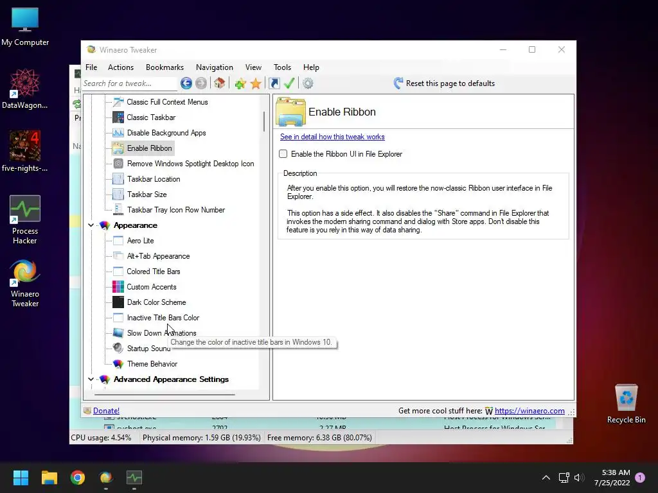Click the Search for a tweak field

[130, 83]
